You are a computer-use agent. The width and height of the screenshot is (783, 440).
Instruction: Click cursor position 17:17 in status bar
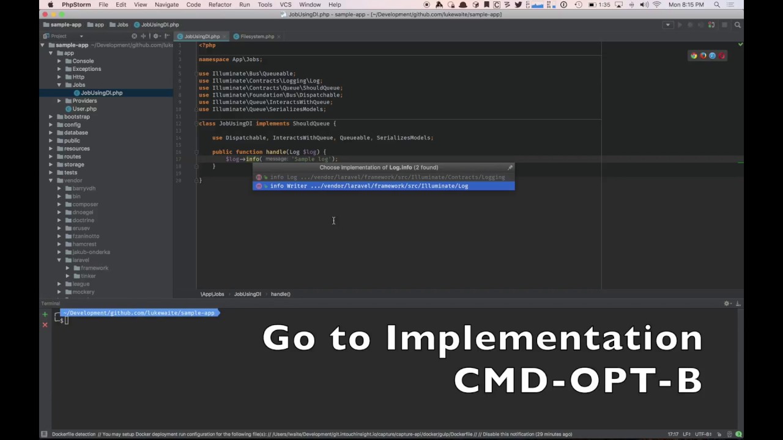coord(672,434)
